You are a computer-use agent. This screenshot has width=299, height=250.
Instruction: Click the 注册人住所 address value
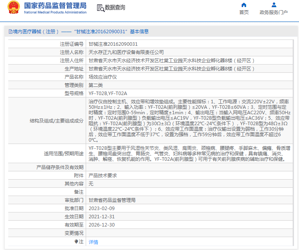171,61
